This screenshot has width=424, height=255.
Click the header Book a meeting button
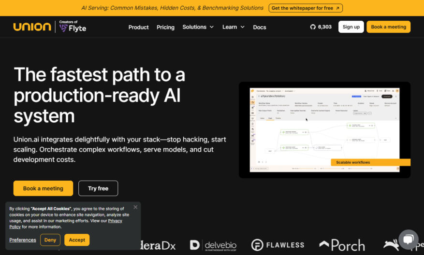click(388, 27)
